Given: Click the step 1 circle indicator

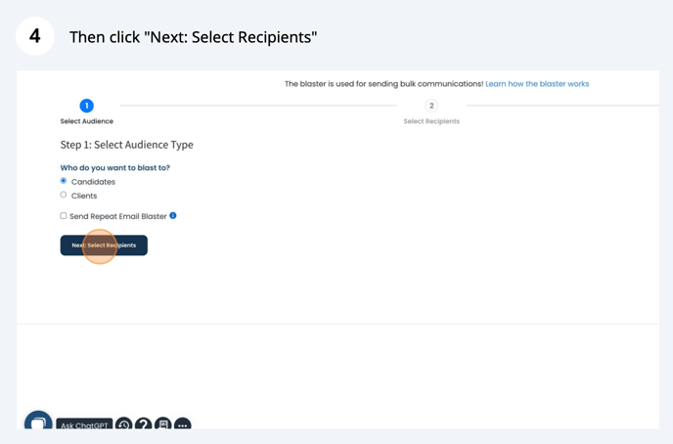Looking at the screenshot, I should (x=87, y=106).
